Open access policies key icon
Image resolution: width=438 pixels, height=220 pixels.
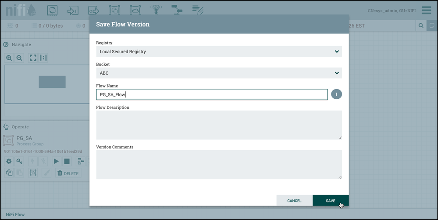[x=19, y=161]
